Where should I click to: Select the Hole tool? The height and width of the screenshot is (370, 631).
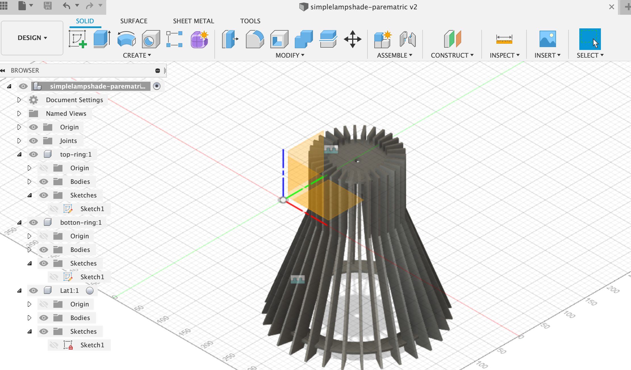(x=151, y=39)
